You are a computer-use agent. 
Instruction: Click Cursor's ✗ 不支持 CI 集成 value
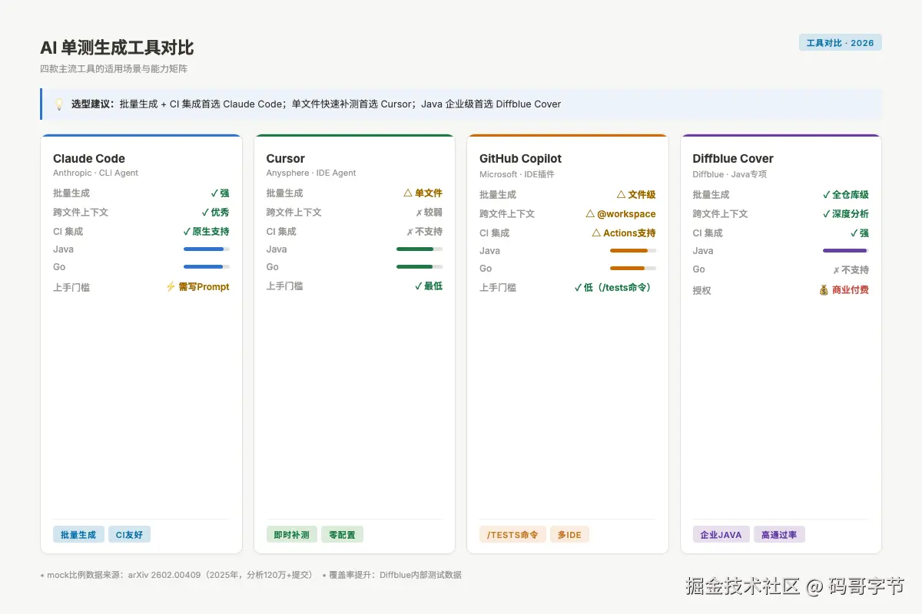[x=424, y=232]
